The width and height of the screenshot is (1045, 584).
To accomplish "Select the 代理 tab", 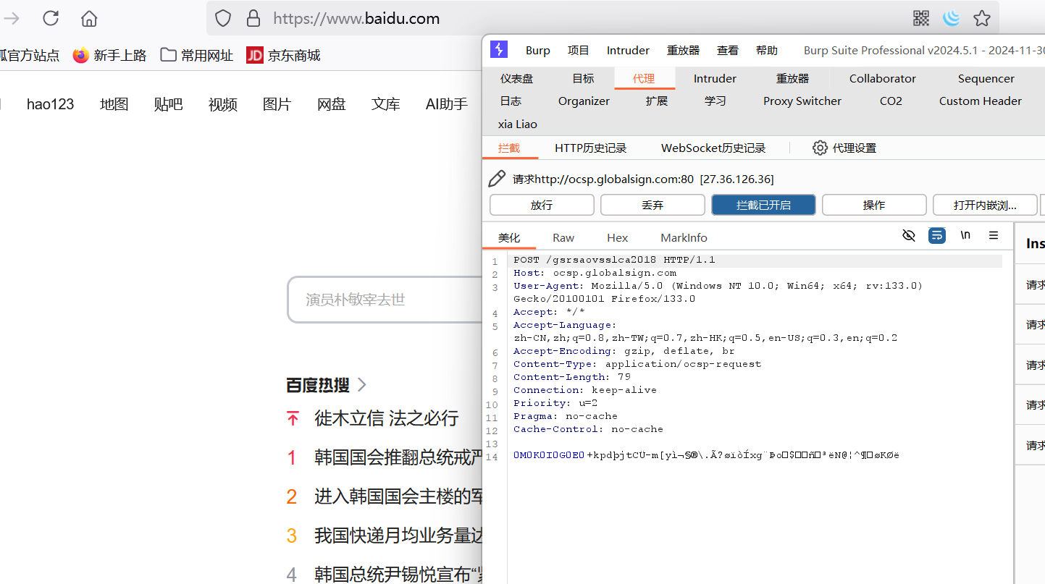I will (x=644, y=78).
